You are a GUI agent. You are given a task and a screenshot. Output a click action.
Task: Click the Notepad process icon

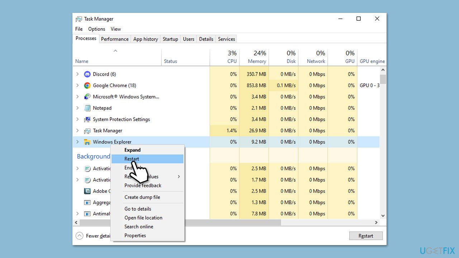[x=87, y=108]
